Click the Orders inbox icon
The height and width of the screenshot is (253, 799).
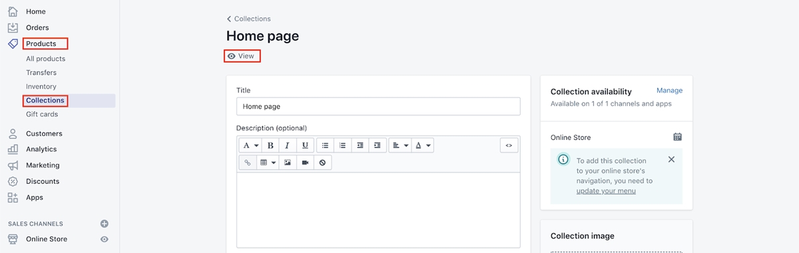(13, 27)
